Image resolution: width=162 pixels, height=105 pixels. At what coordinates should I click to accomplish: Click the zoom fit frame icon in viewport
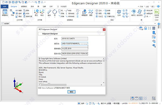click(x=149, y=28)
